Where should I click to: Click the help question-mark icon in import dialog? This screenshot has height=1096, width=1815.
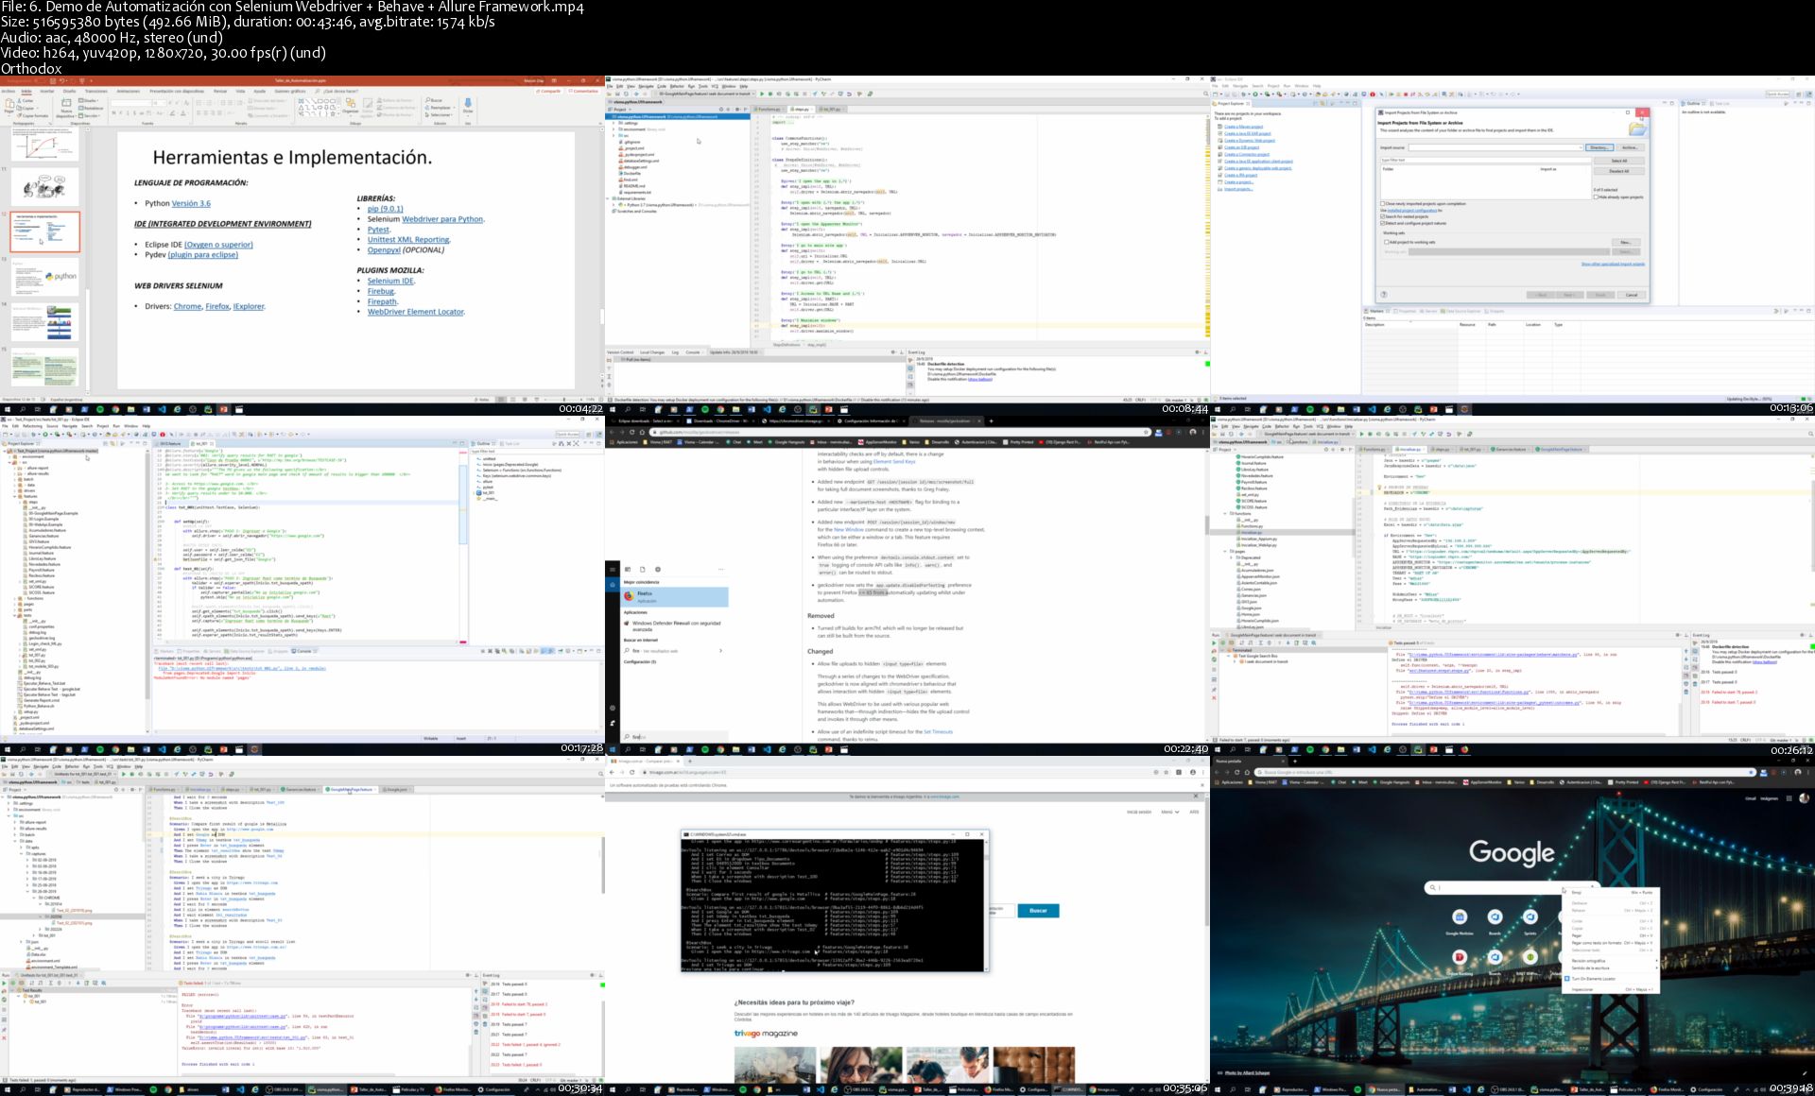pos(1384,295)
